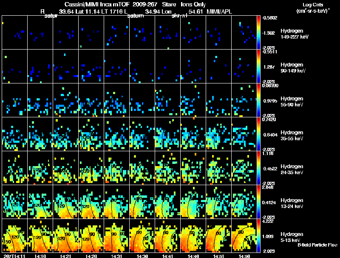Select the 90-149 keV panel at 14:31

pyautogui.click(x=116, y=67)
